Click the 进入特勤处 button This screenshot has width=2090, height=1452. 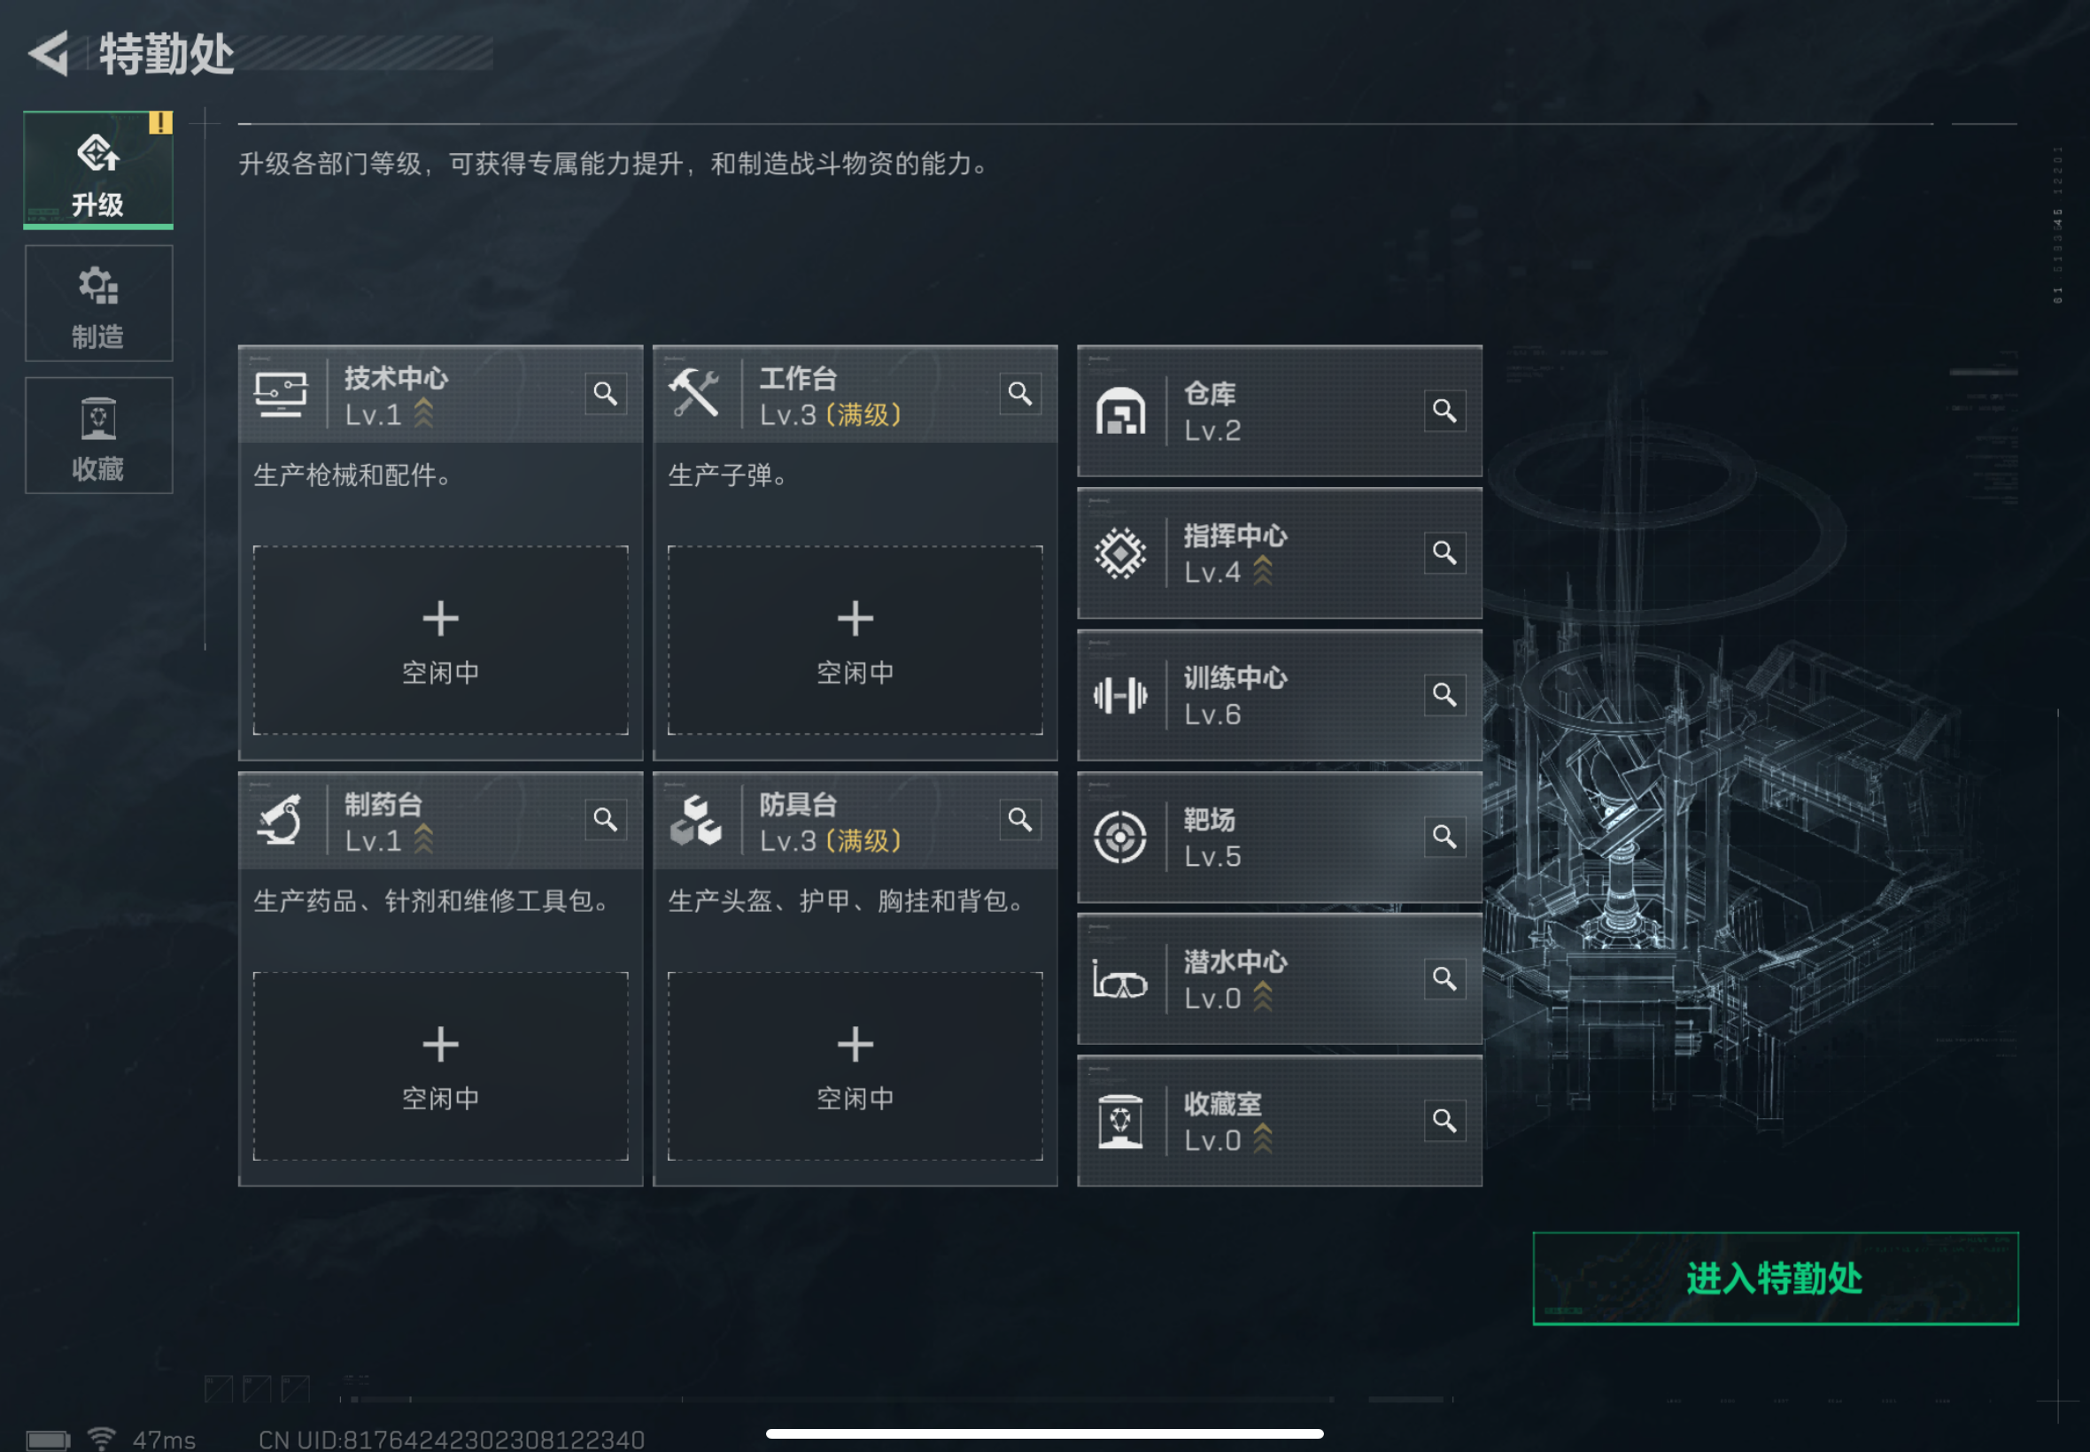1776,1278
